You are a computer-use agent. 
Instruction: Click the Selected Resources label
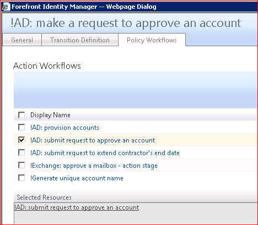pos(44,197)
